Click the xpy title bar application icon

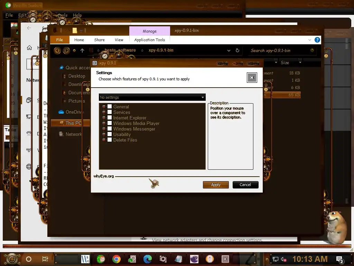tap(95, 63)
